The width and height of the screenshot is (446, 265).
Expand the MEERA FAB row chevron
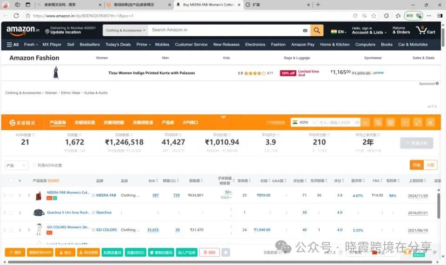tap(29, 195)
